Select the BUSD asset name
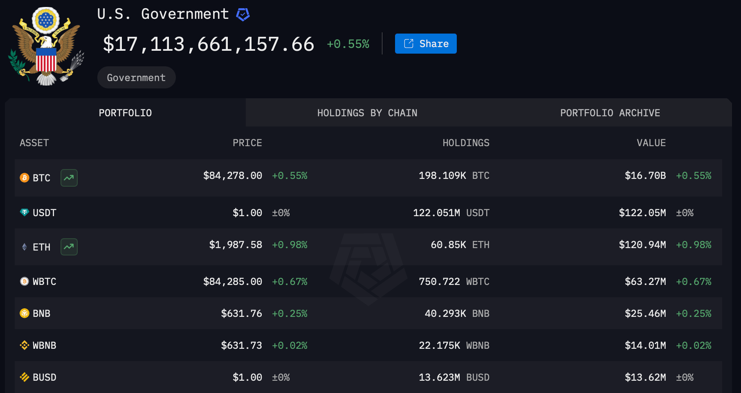 [x=45, y=377]
